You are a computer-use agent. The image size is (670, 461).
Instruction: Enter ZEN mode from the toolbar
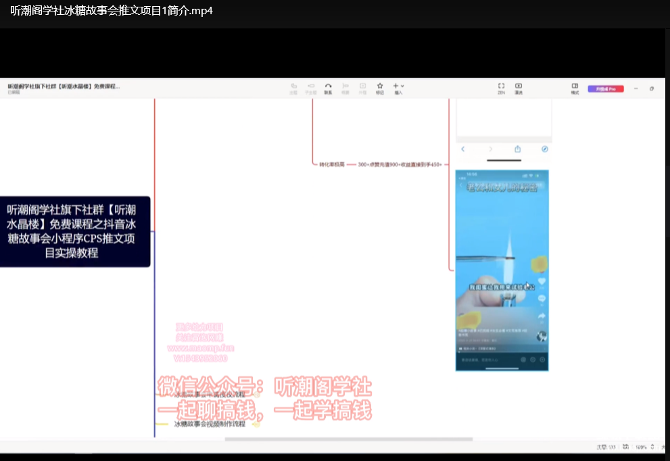(501, 87)
